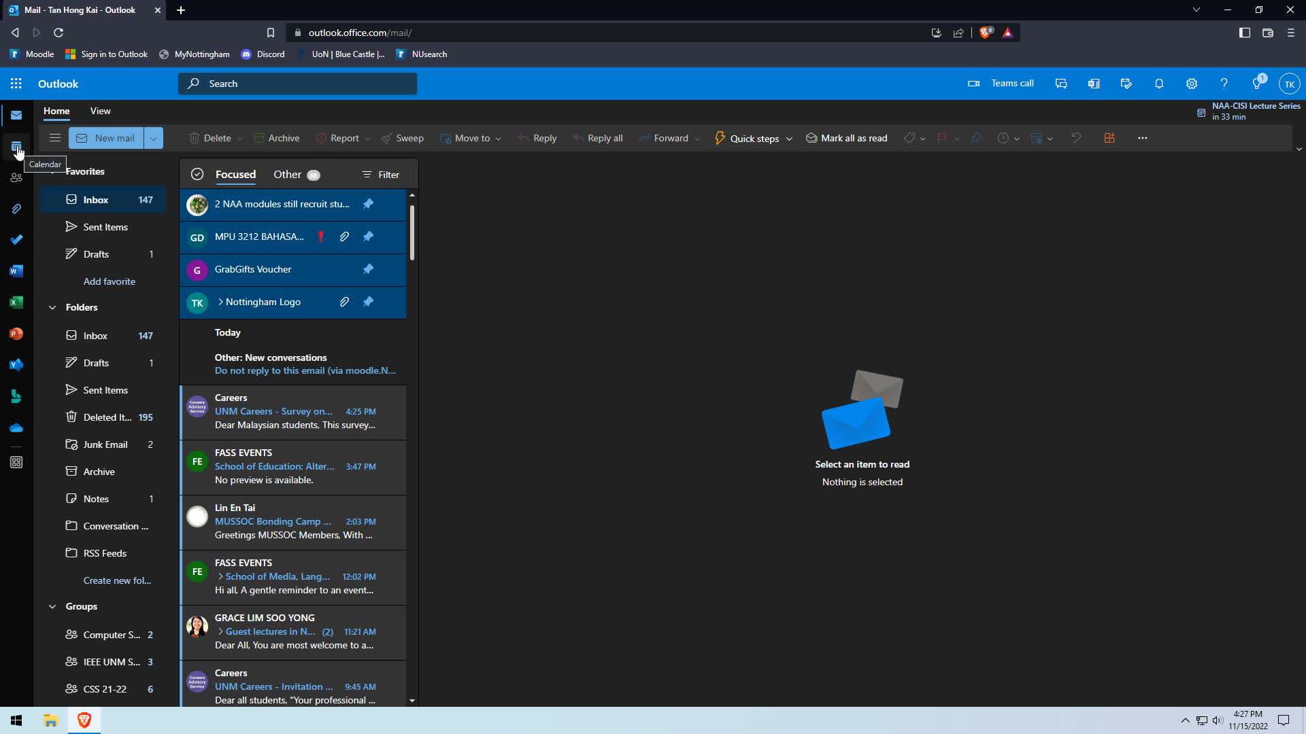This screenshot has height=734, width=1306.
Task: Open the Yammer app in sidebar
Action: click(x=16, y=365)
